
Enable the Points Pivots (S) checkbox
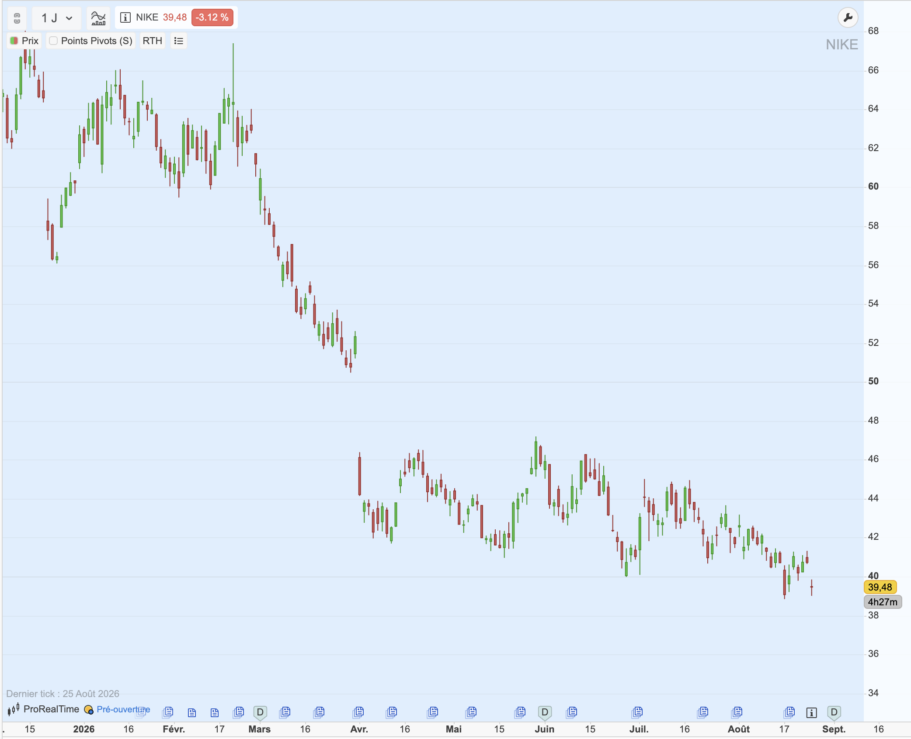tap(53, 41)
